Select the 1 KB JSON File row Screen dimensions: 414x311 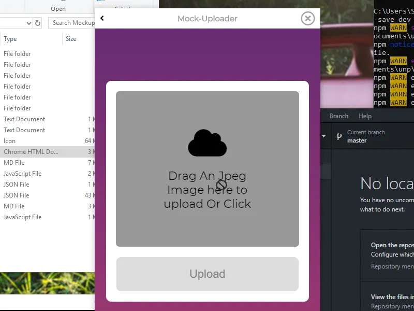pyautogui.click(x=47, y=185)
